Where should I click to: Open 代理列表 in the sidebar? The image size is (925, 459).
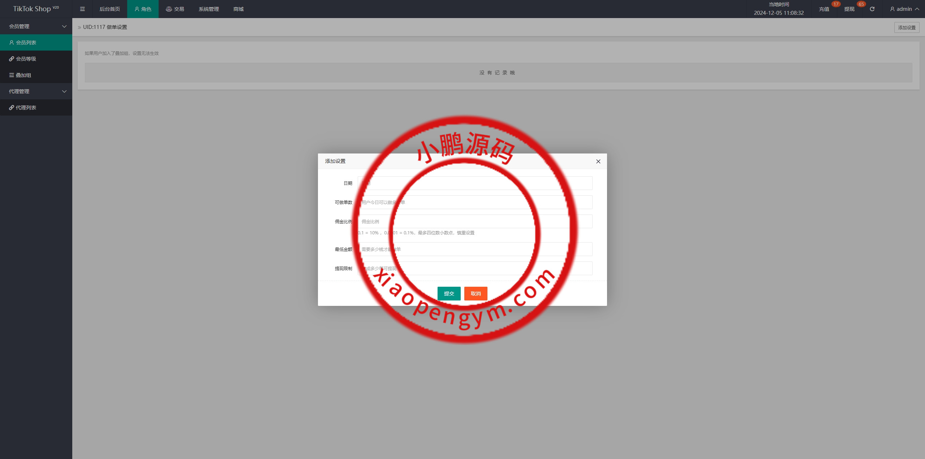pos(26,108)
